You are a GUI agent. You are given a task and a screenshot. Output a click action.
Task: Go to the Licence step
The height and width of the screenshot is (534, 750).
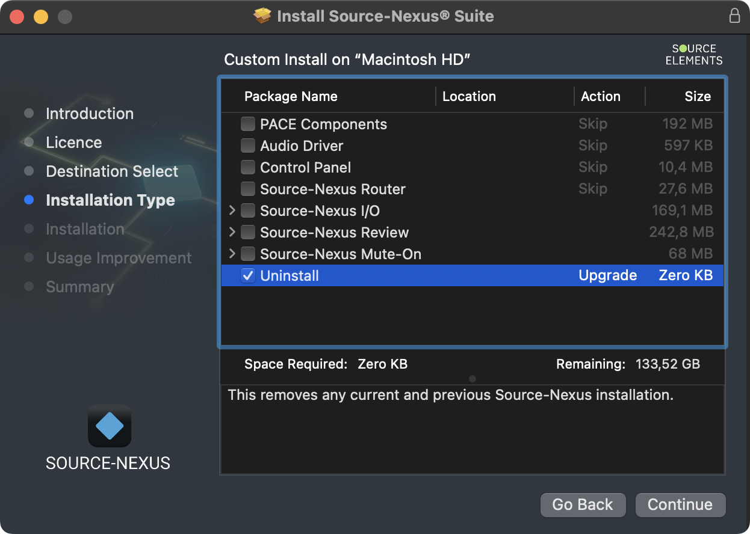click(74, 143)
